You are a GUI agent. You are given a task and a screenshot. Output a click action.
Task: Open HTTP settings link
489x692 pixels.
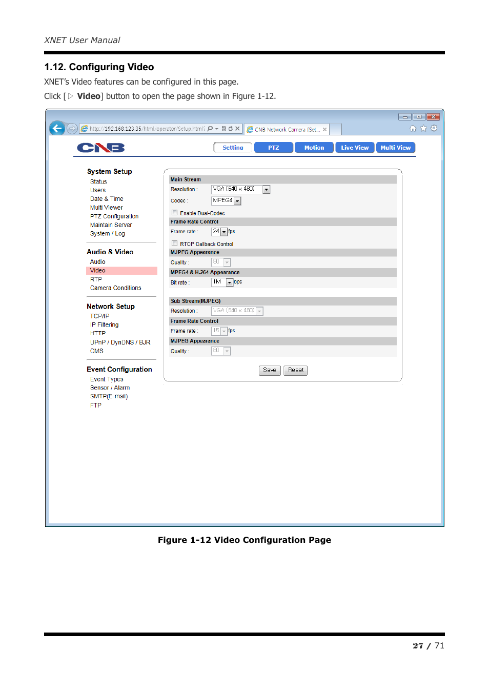(98, 334)
